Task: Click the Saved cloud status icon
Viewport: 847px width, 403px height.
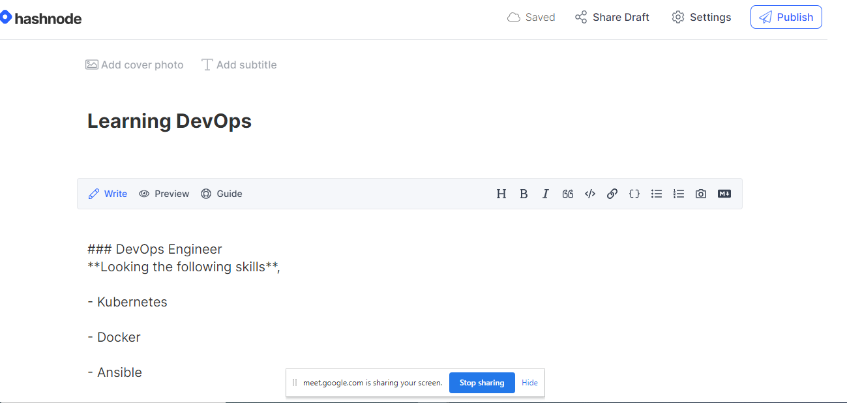Action: tap(514, 18)
